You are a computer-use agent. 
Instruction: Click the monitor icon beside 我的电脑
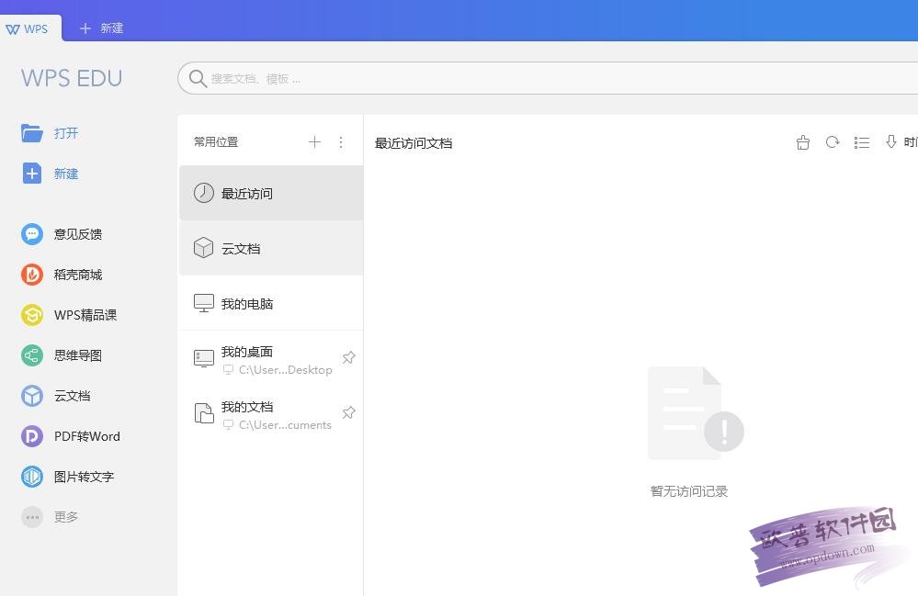coord(204,303)
